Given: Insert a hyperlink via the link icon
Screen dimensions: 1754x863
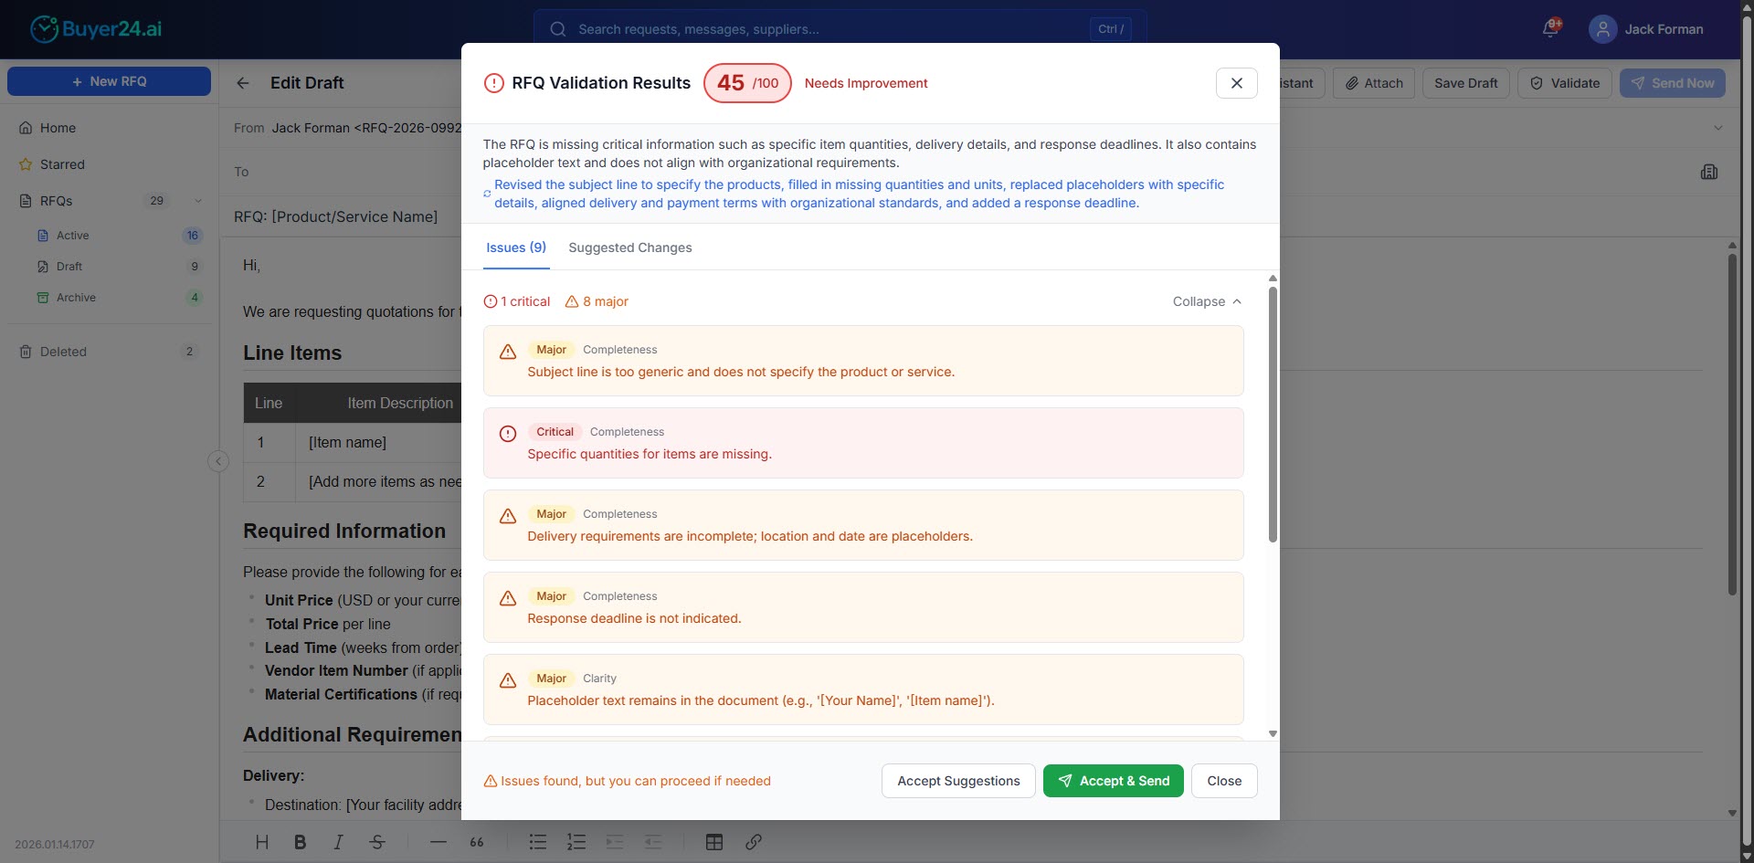Looking at the screenshot, I should pyautogui.click(x=754, y=841).
